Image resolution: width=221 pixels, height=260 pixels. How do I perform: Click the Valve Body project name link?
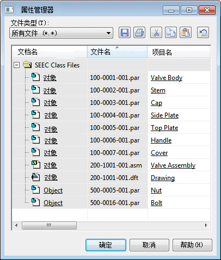tap(167, 78)
